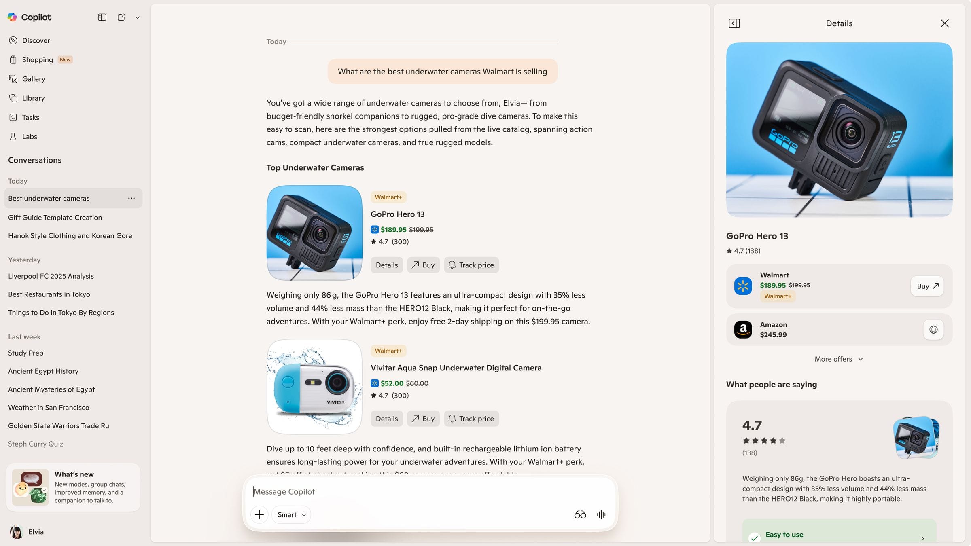The height and width of the screenshot is (546, 971).
Task: Expand the Smart mode dropdown
Action: [291, 514]
